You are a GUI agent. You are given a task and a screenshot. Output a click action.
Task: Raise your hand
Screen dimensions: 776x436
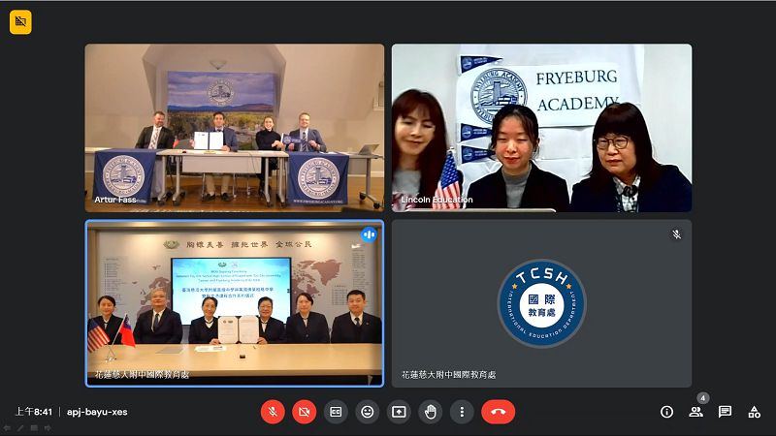(x=430, y=412)
